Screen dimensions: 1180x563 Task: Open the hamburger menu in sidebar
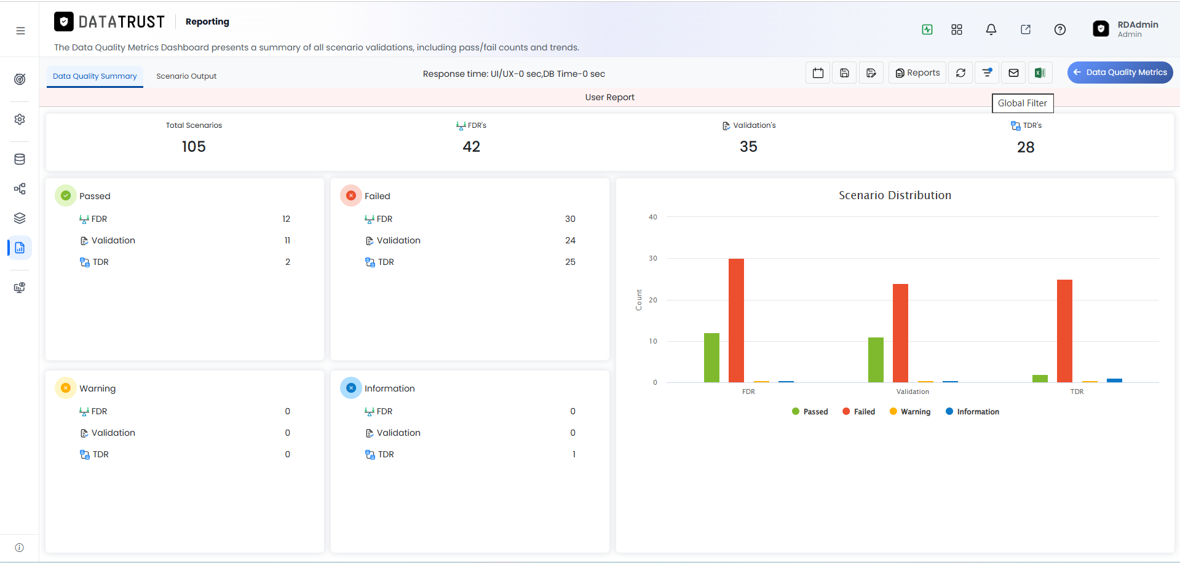pos(20,31)
